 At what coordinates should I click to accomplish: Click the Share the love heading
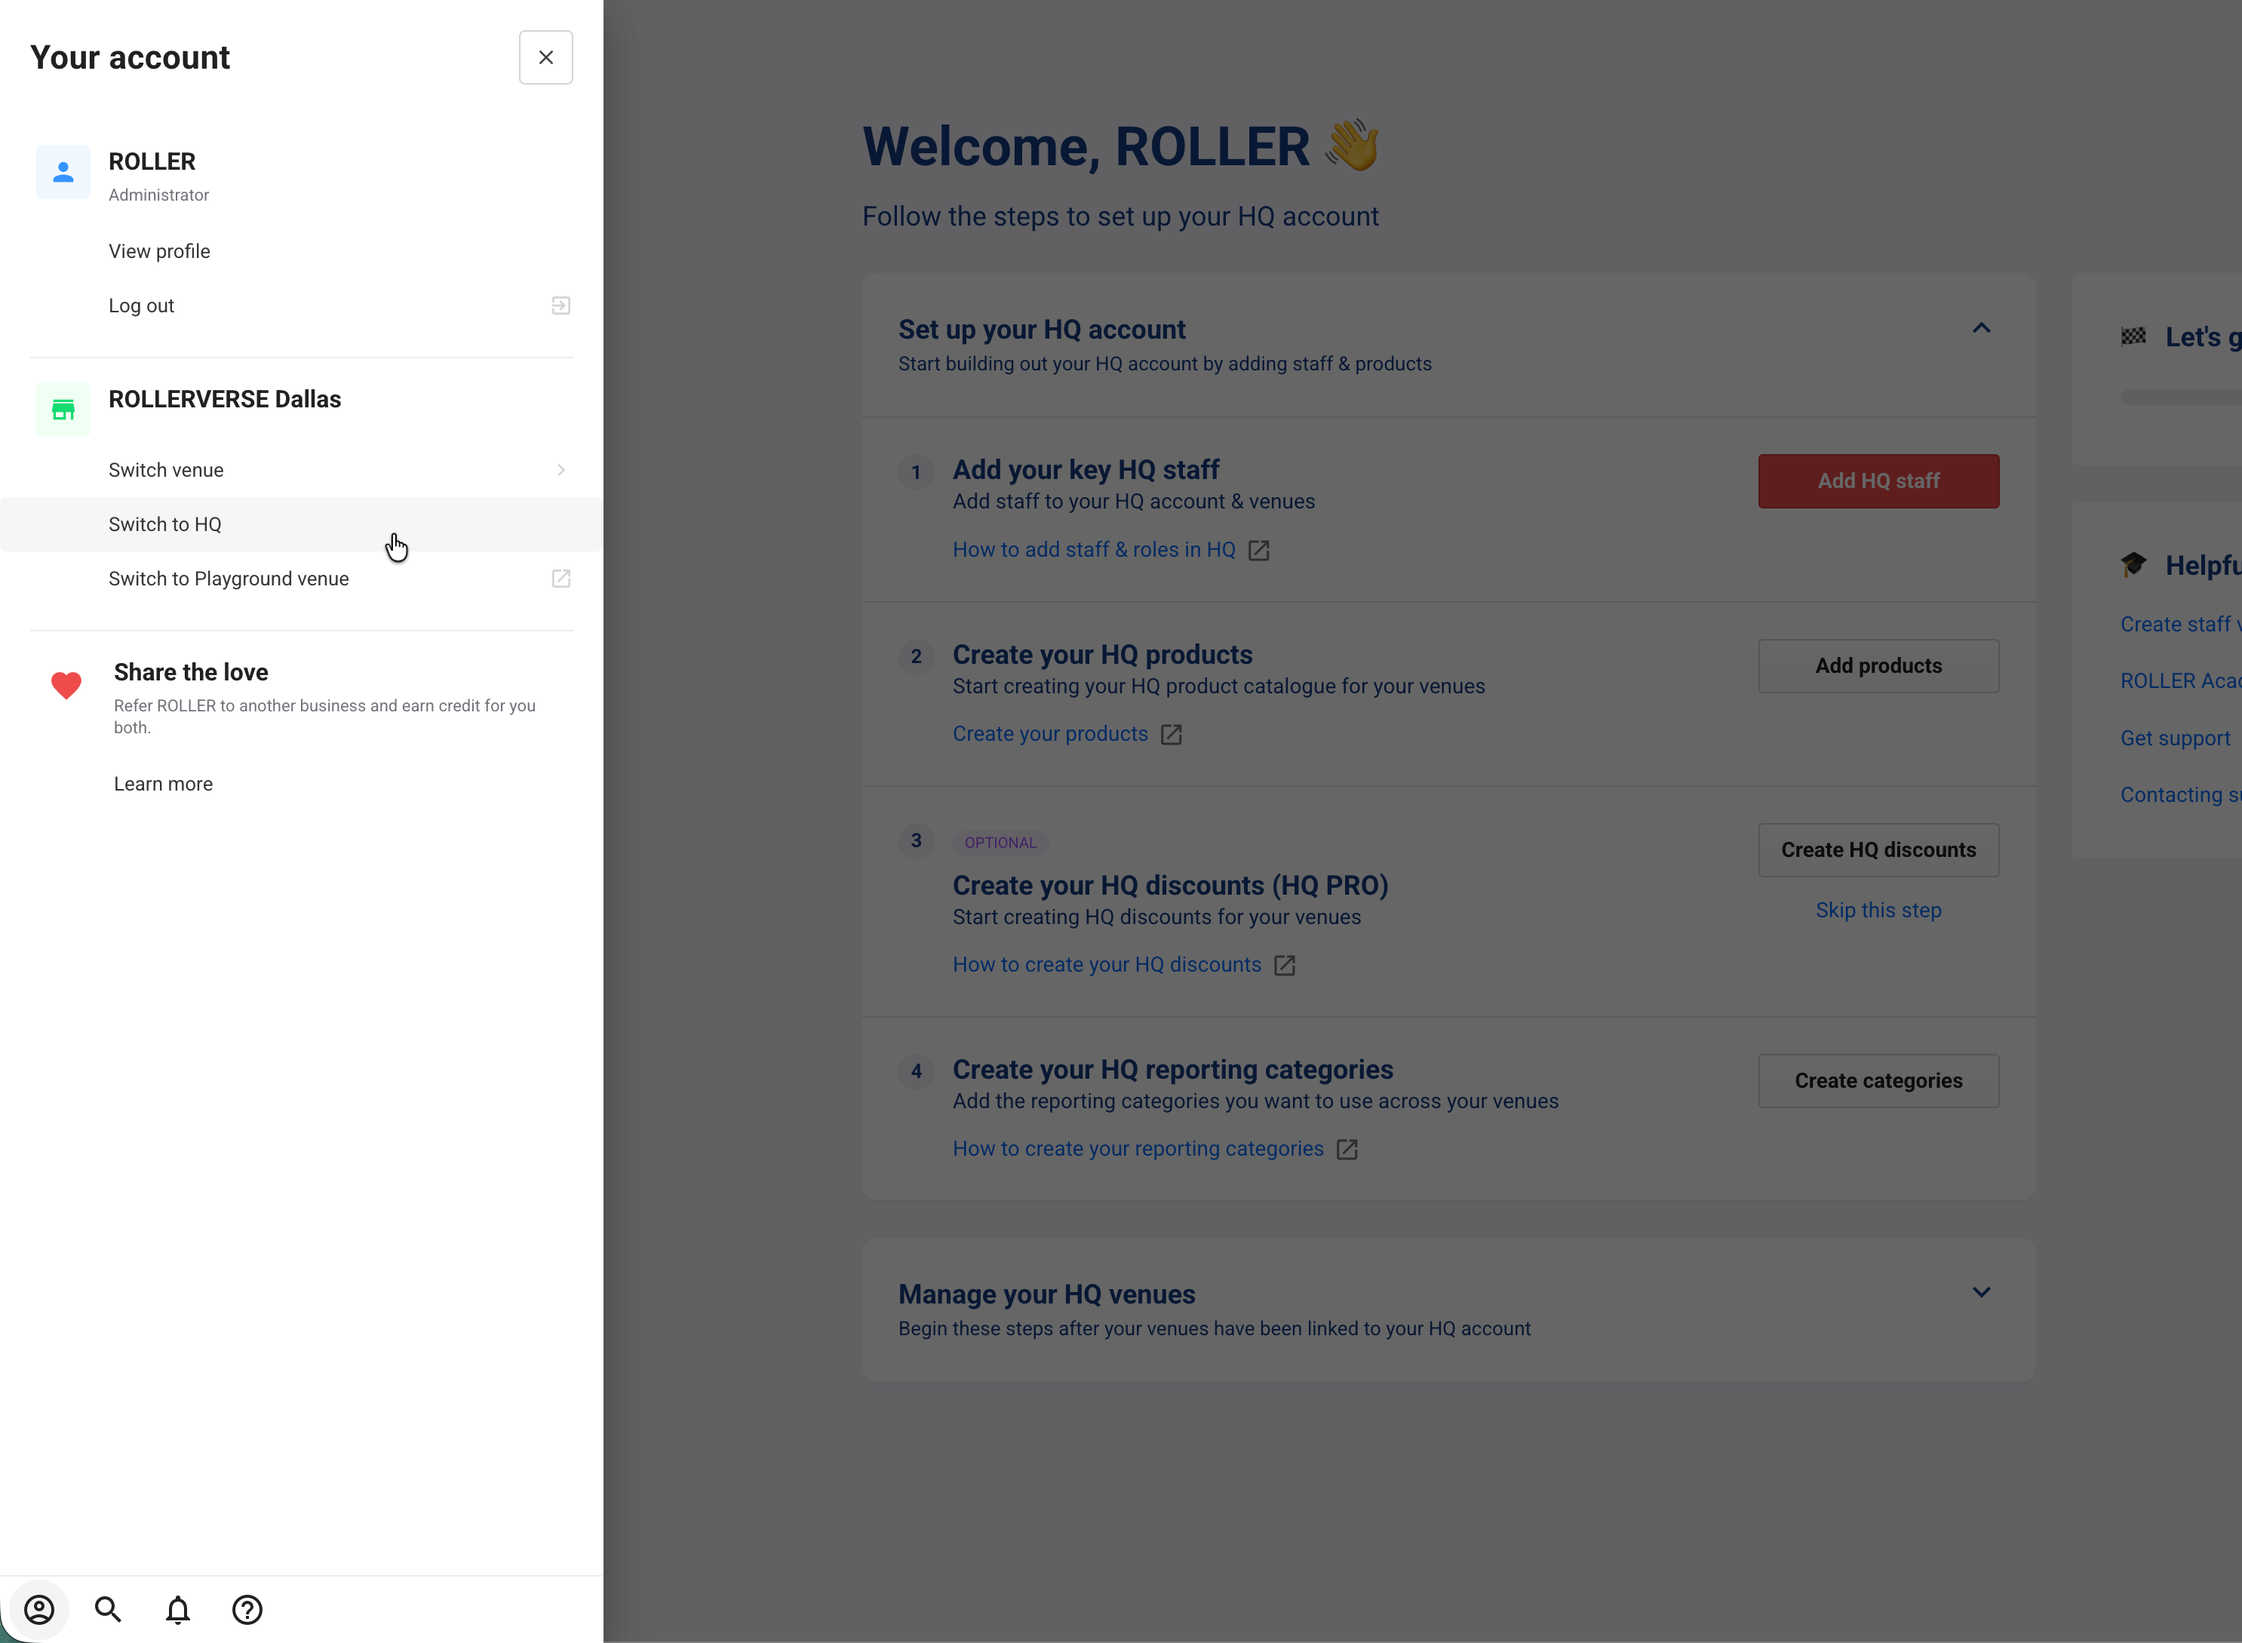[191, 674]
